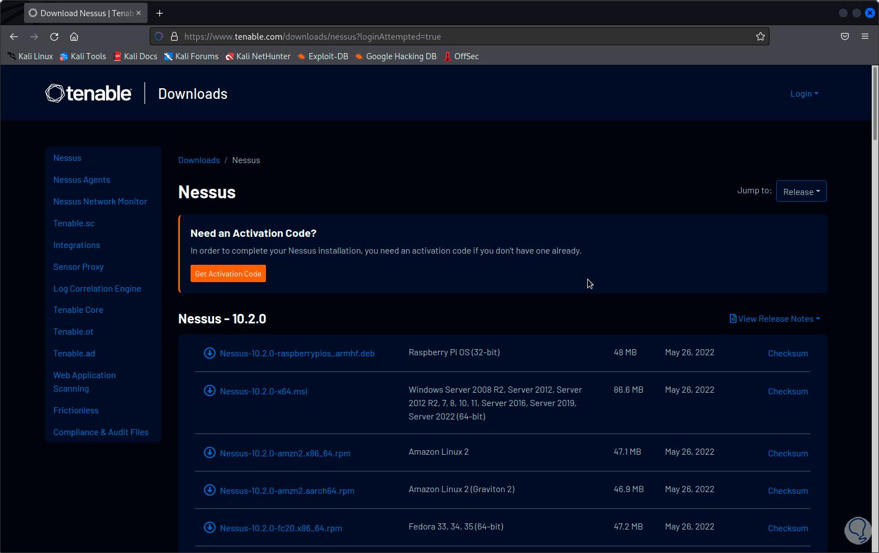Viewport: 879px width, 553px height.
Task: Click the Downloads breadcrumb link
Action: pos(199,160)
